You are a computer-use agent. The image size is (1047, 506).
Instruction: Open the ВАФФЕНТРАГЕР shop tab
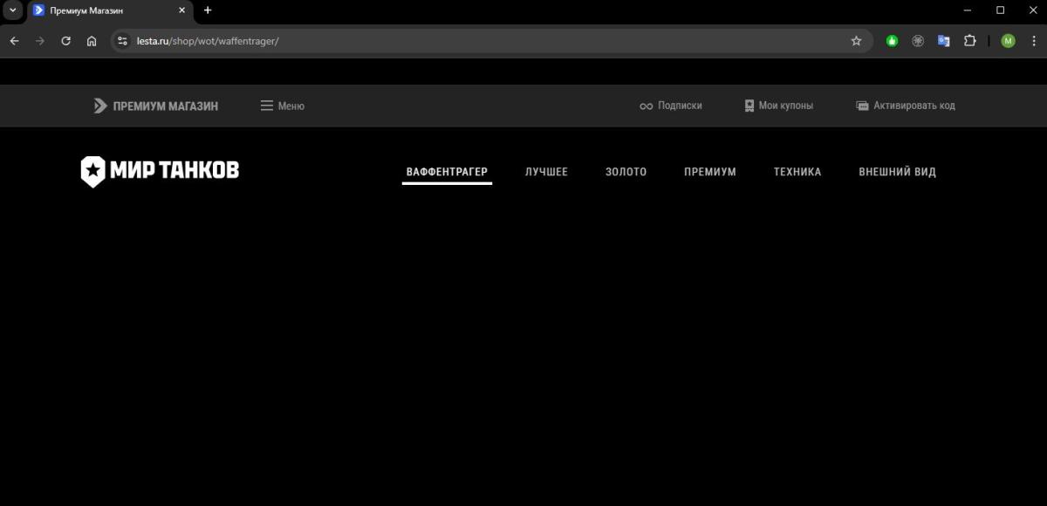[447, 172]
